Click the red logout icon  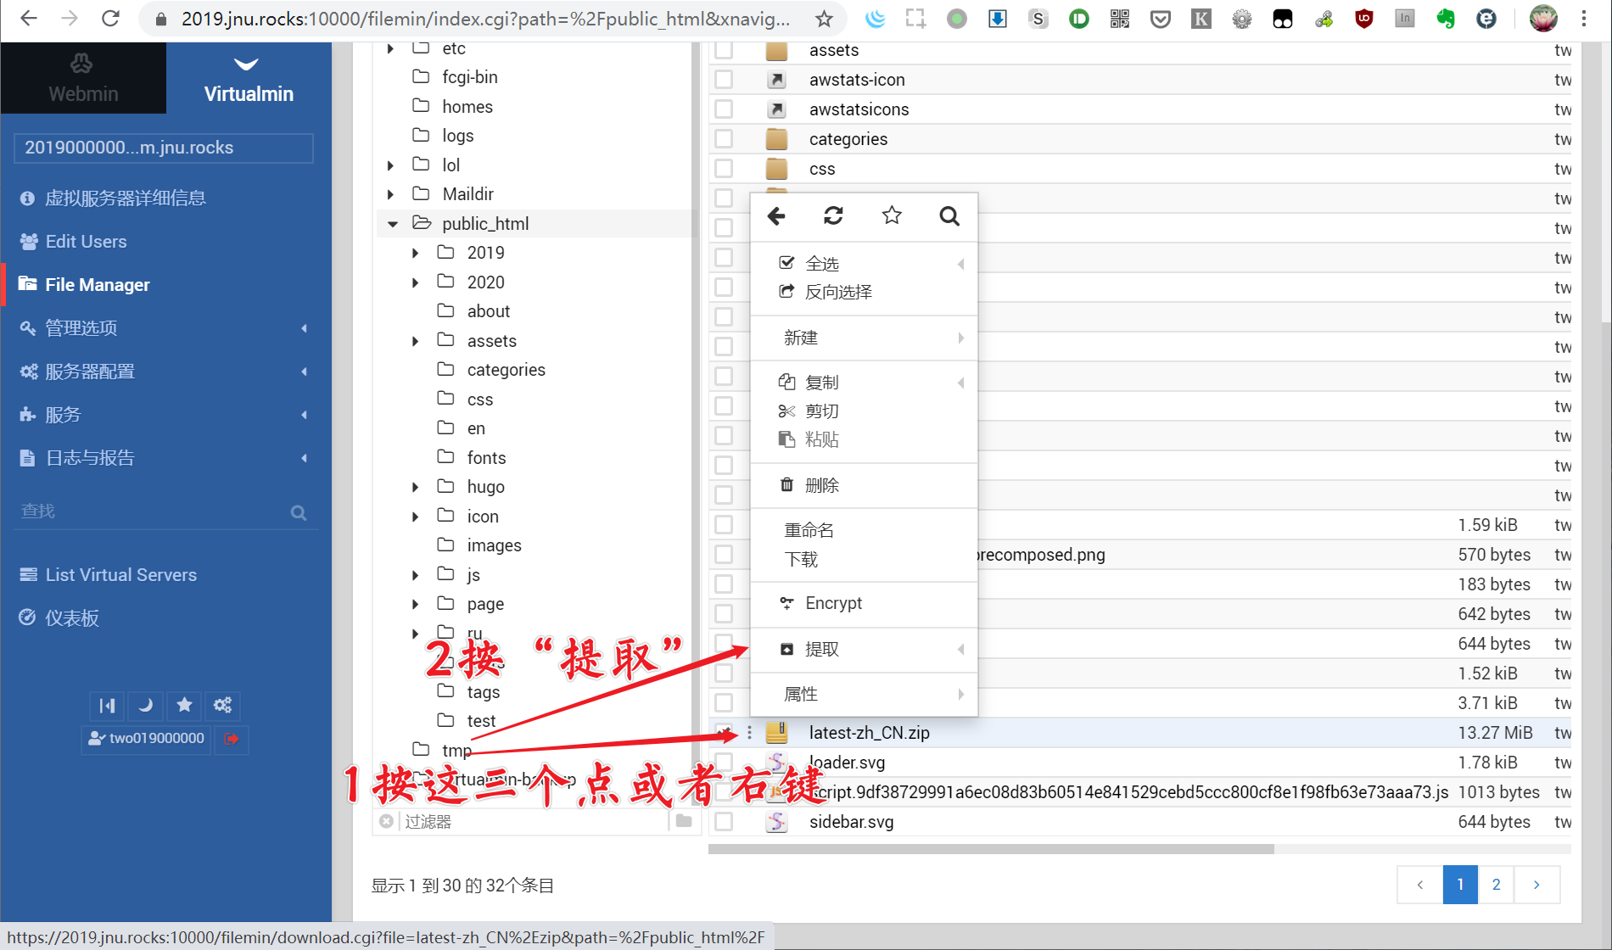point(232,738)
